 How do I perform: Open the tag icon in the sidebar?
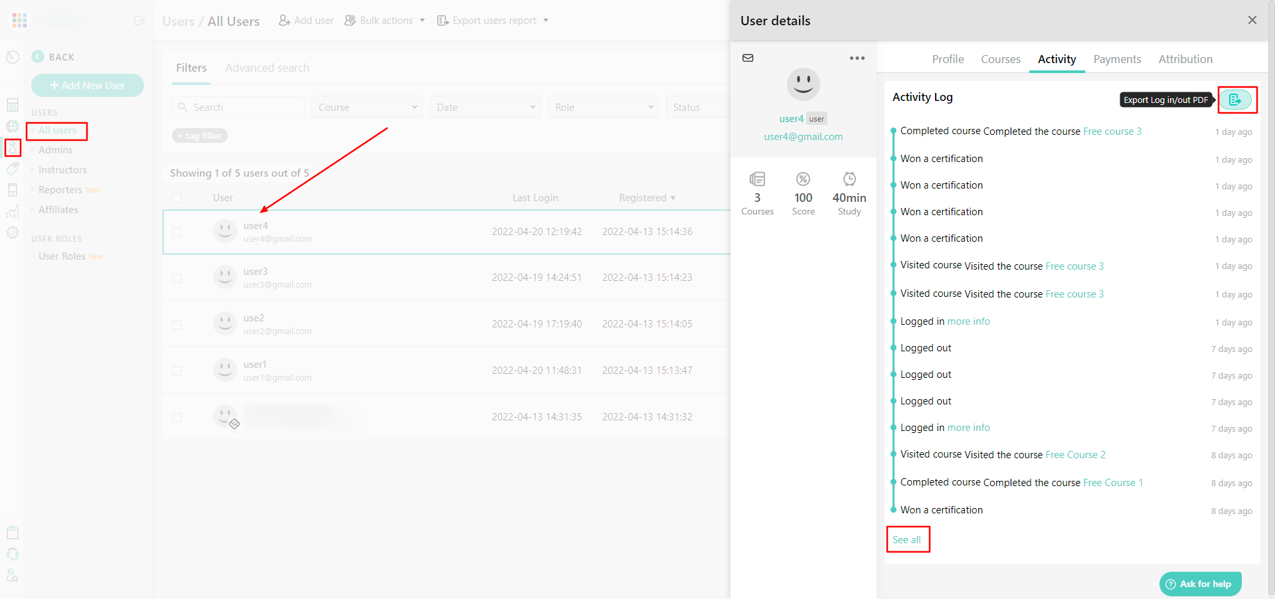coord(12,169)
